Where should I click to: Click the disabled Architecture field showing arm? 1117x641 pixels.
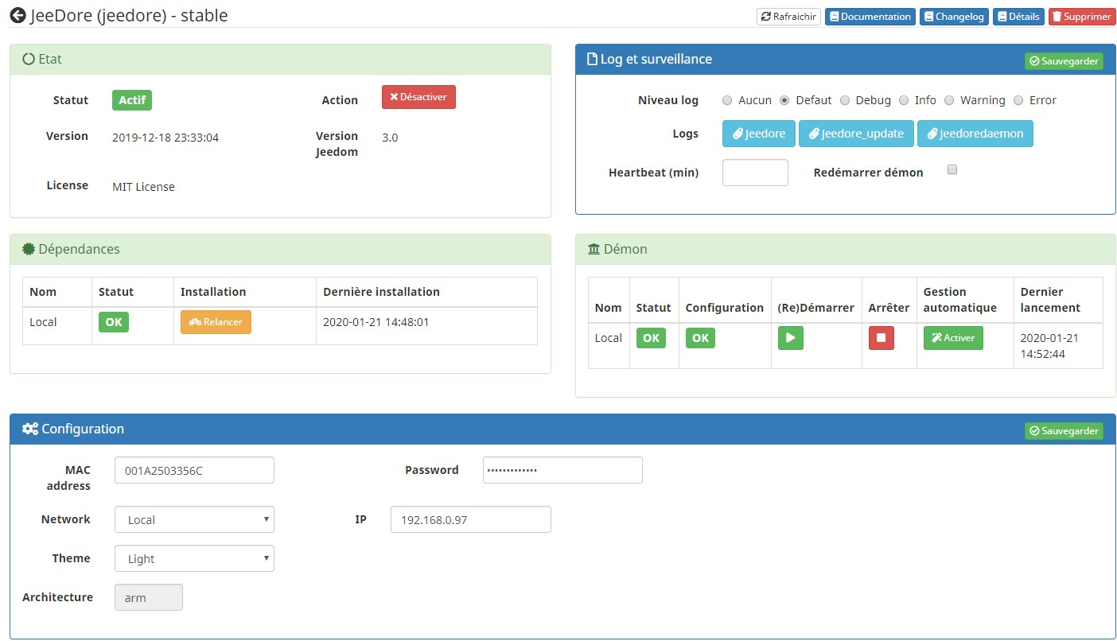(149, 597)
